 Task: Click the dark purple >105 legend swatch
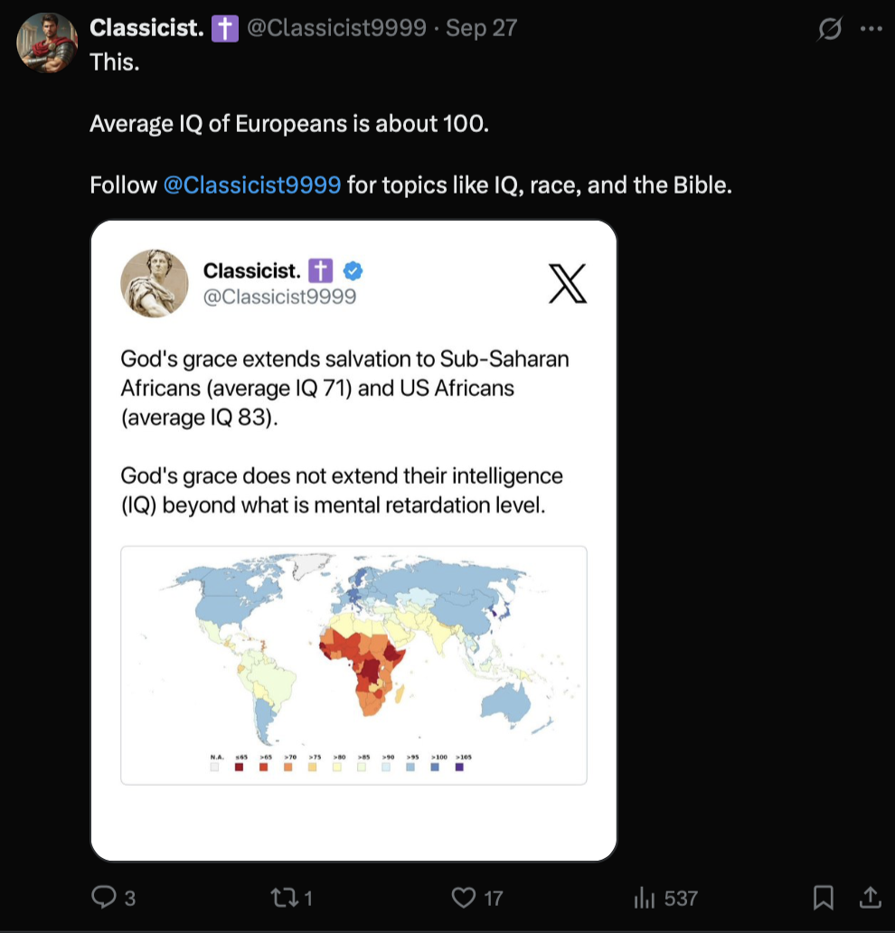click(x=459, y=767)
